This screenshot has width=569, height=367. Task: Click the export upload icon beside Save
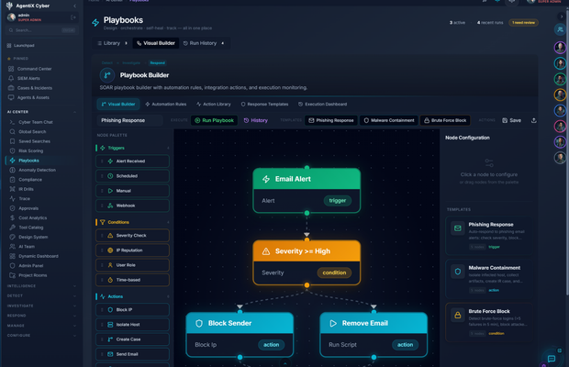pos(534,120)
